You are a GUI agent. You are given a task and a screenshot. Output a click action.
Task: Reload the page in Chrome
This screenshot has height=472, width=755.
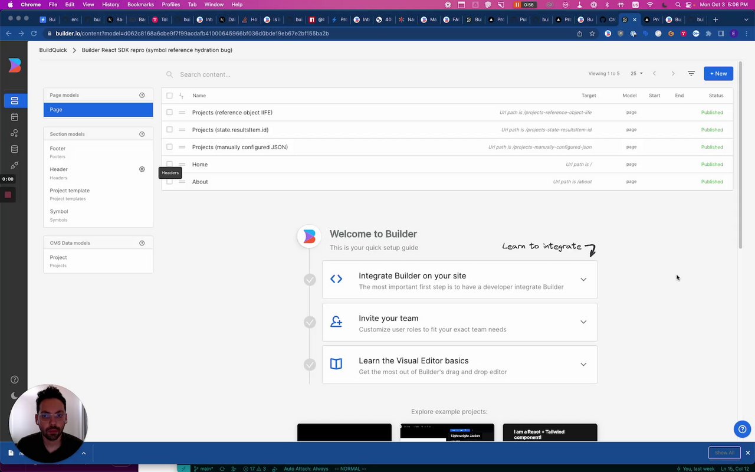point(34,34)
